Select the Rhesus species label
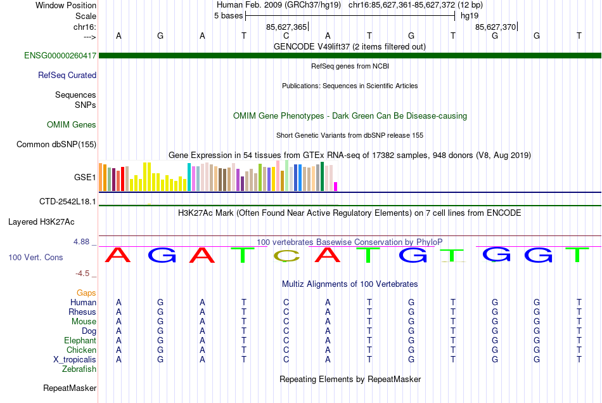Image resolution: width=602 pixels, height=403 pixels. click(x=82, y=312)
